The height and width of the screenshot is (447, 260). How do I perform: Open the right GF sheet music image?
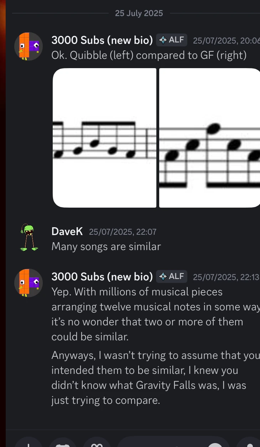[x=209, y=138]
